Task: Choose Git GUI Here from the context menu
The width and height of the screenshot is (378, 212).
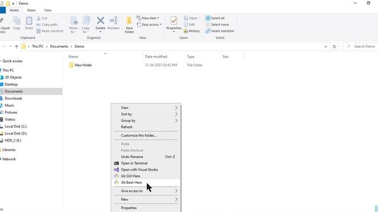Action: pyautogui.click(x=146, y=176)
